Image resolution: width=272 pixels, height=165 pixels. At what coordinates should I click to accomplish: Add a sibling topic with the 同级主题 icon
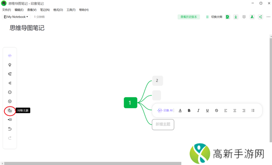pyautogui.click(x=10, y=110)
